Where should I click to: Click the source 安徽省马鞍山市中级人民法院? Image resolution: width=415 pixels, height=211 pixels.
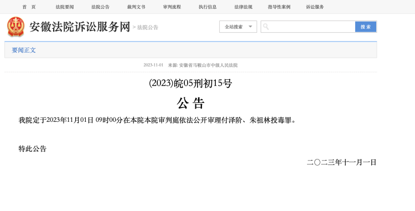208,65
